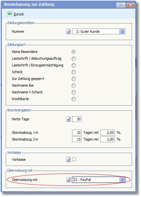Select the Keine Besondere radio button
141x197 pixels.
click(x=74, y=52)
